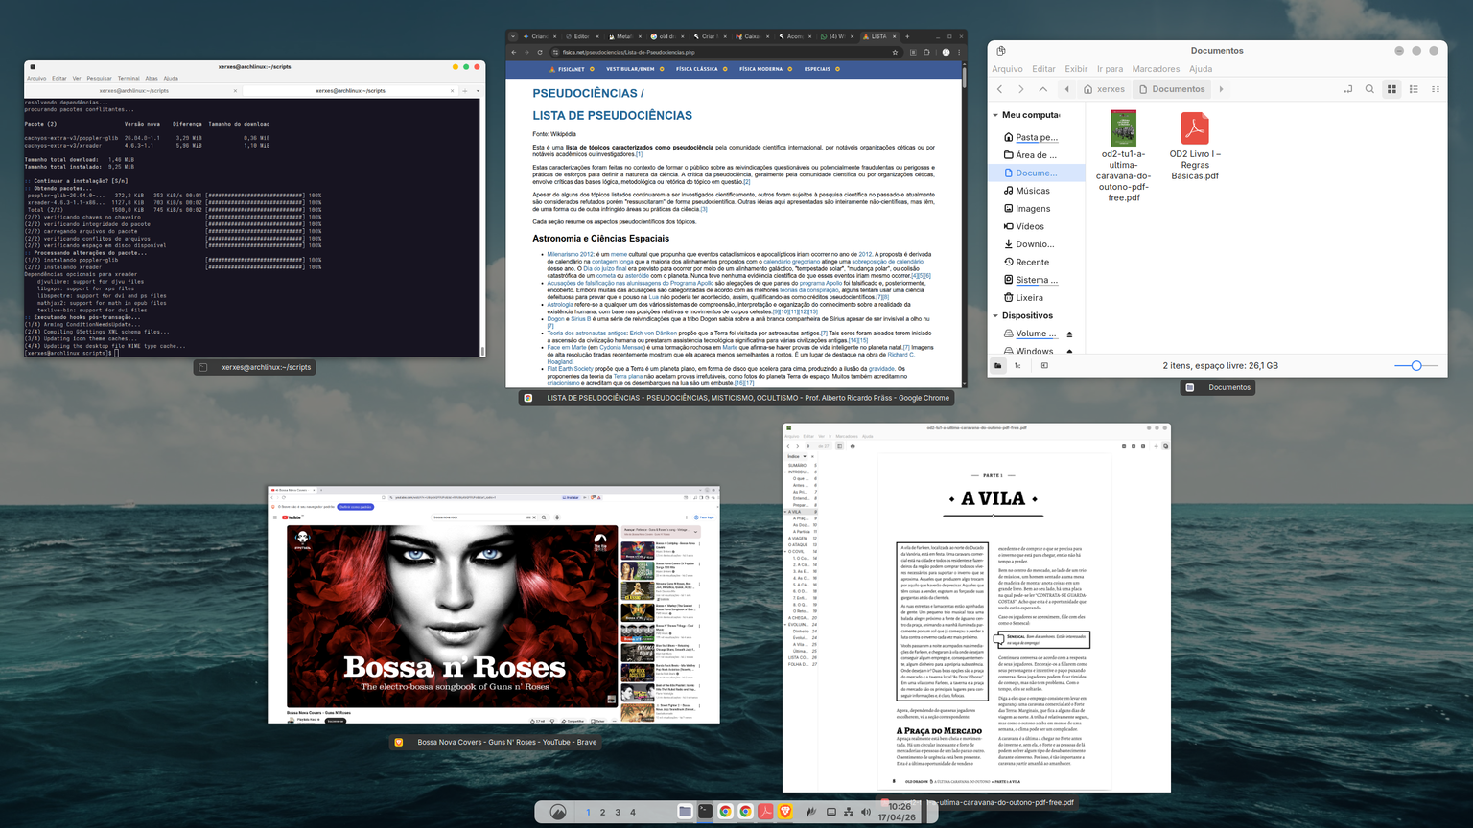This screenshot has width=1473, height=828.
Task: Show places view in file manager sidebar
Action: coord(998,365)
